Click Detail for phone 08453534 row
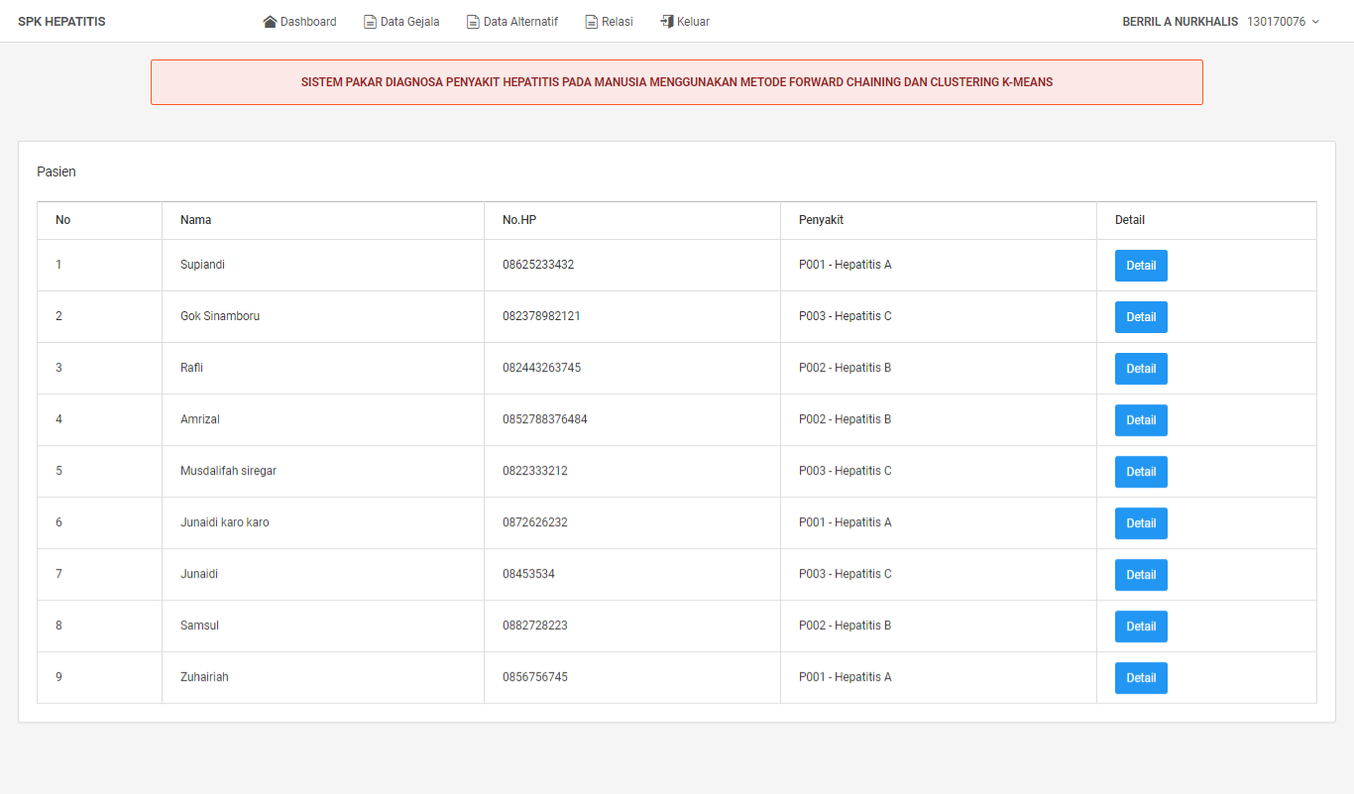The width and height of the screenshot is (1354, 794). [x=1141, y=575]
